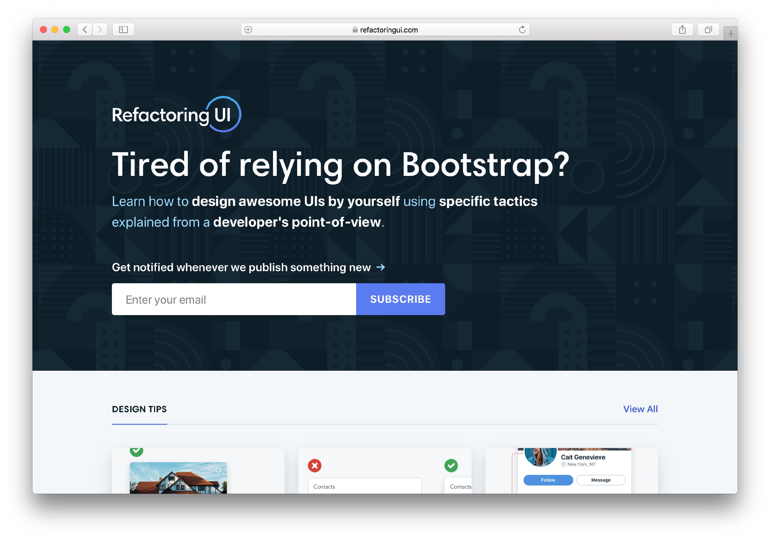Click the Refactoring UI logo
Viewport: 770px width, 540px height.
coord(176,114)
